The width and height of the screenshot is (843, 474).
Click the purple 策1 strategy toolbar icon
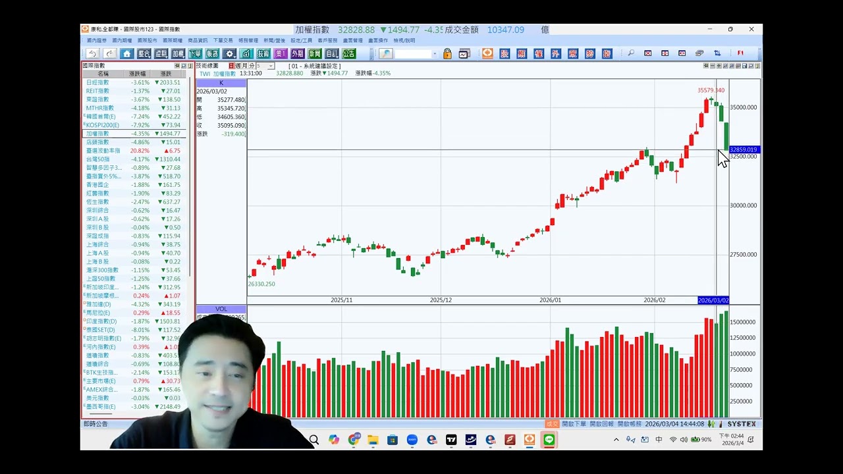281,53
